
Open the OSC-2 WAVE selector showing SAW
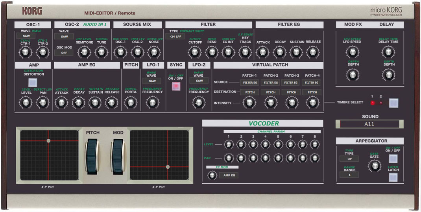[64, 37]
